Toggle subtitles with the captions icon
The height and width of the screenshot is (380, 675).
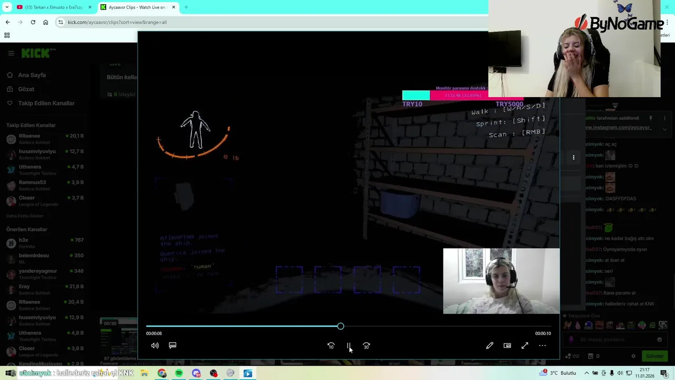pos(172,346)
